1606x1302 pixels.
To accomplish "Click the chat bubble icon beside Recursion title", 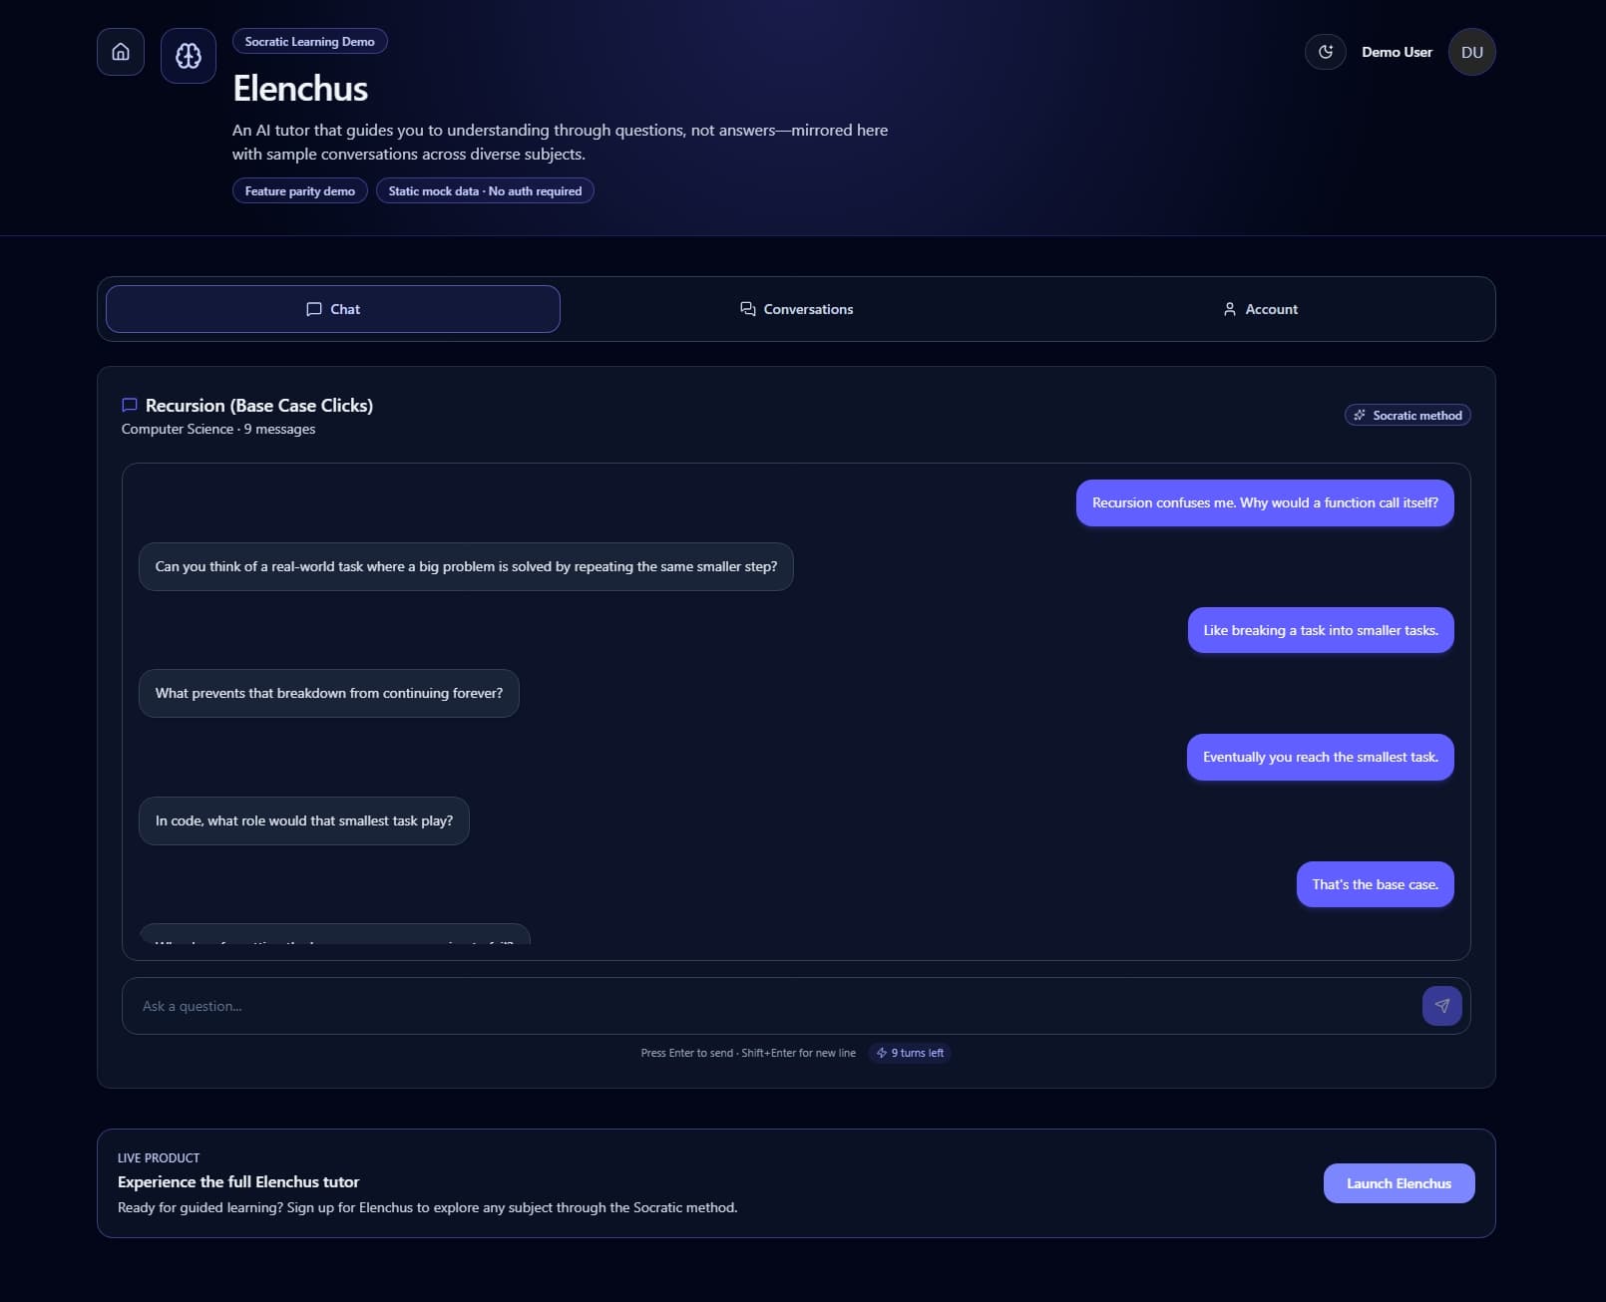I will pos(130,405).
